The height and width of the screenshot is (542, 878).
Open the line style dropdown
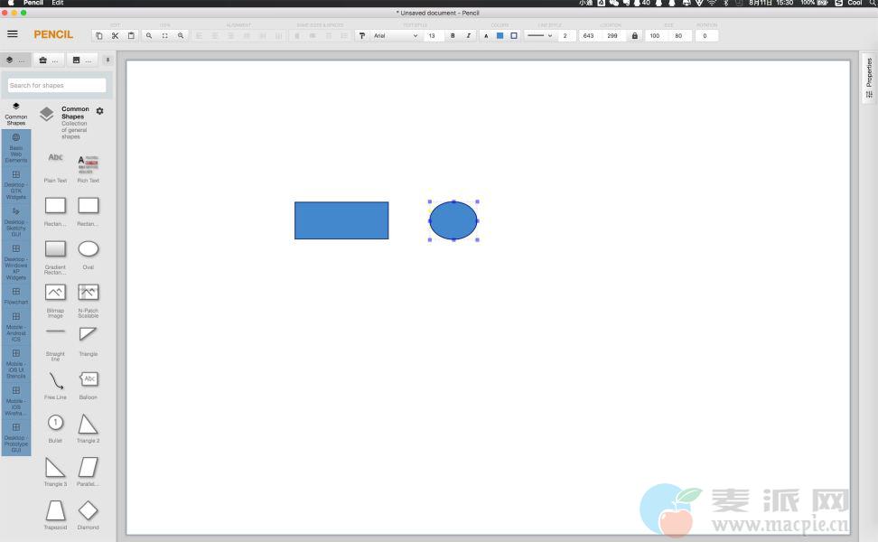[539, 36]
